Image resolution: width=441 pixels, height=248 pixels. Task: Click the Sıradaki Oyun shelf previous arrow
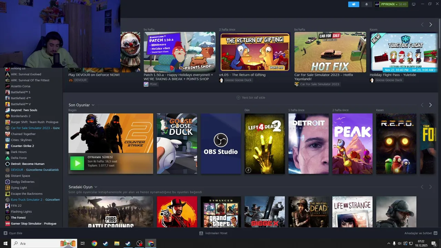(422, 187)
